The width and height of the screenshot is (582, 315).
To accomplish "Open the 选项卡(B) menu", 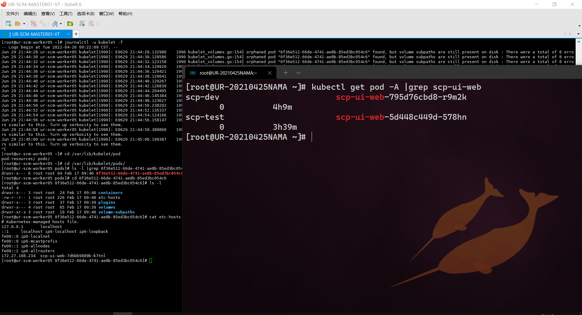I will click(86, 14).
